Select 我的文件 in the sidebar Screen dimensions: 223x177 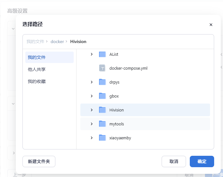point(37,57)
